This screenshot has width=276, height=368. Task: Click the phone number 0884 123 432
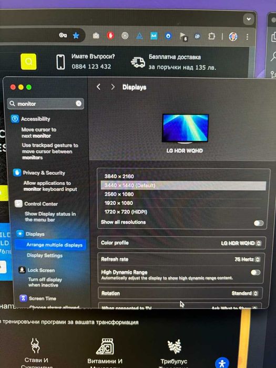[x=91, y=67]
